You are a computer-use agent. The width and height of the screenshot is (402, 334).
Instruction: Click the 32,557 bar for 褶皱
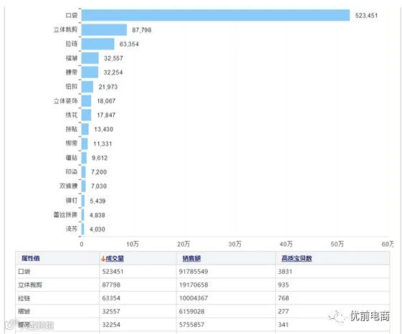click(90, 58)
